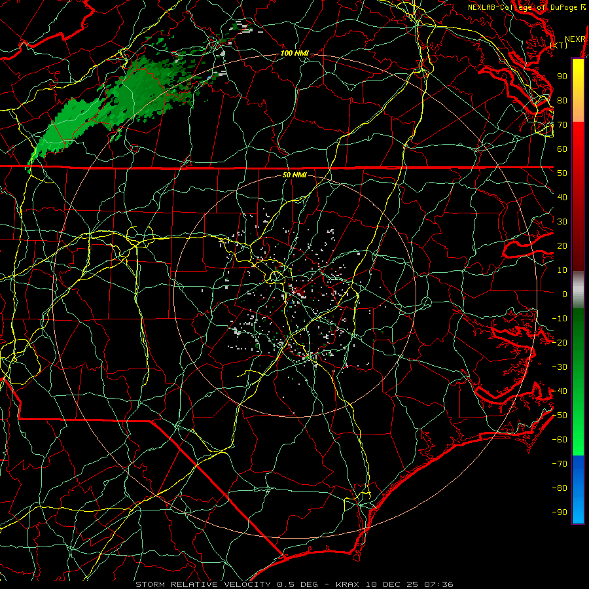Click the "STORM RELATIVE VELOCITY" product title

204,584
